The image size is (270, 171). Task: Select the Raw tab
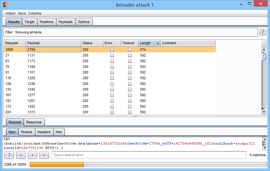coord(12,132)
